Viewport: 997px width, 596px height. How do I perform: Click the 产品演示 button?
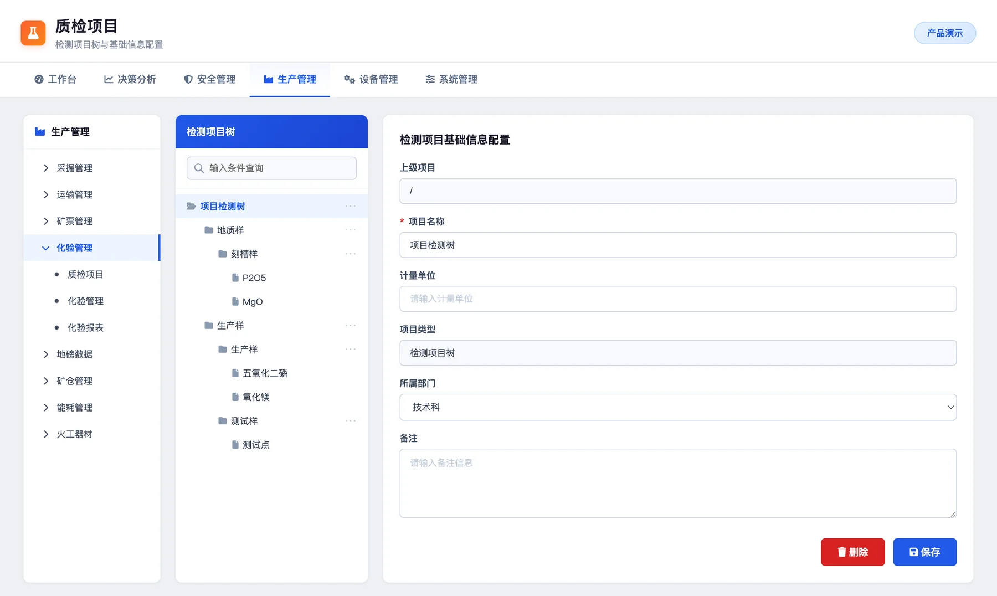point(945,33)
